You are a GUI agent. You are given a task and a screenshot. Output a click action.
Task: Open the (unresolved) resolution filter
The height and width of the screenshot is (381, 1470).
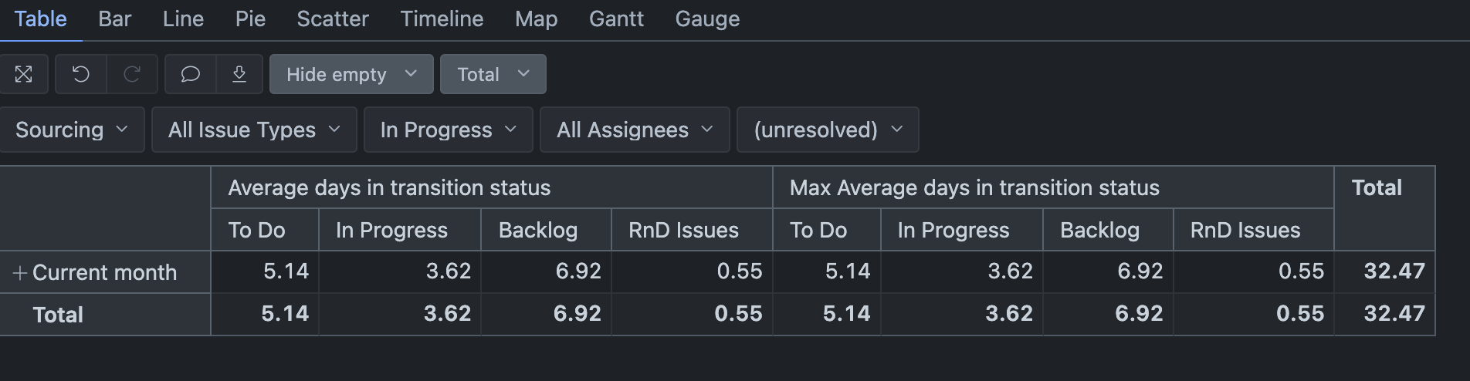pos(828,130)
